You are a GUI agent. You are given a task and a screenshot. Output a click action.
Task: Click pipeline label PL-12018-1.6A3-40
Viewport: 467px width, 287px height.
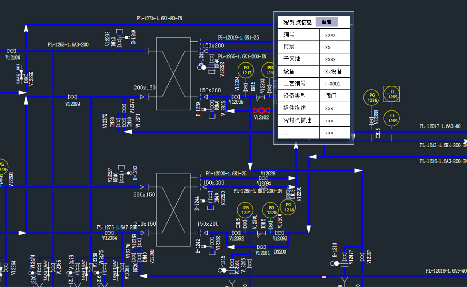point(446,271)
